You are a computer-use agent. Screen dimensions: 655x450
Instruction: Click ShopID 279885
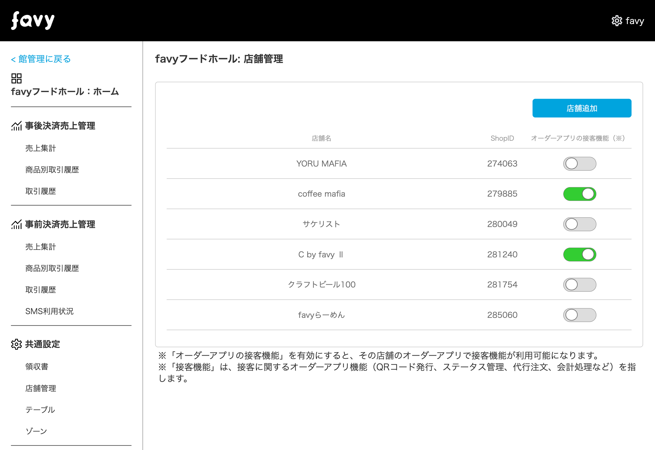click(502, 194)
